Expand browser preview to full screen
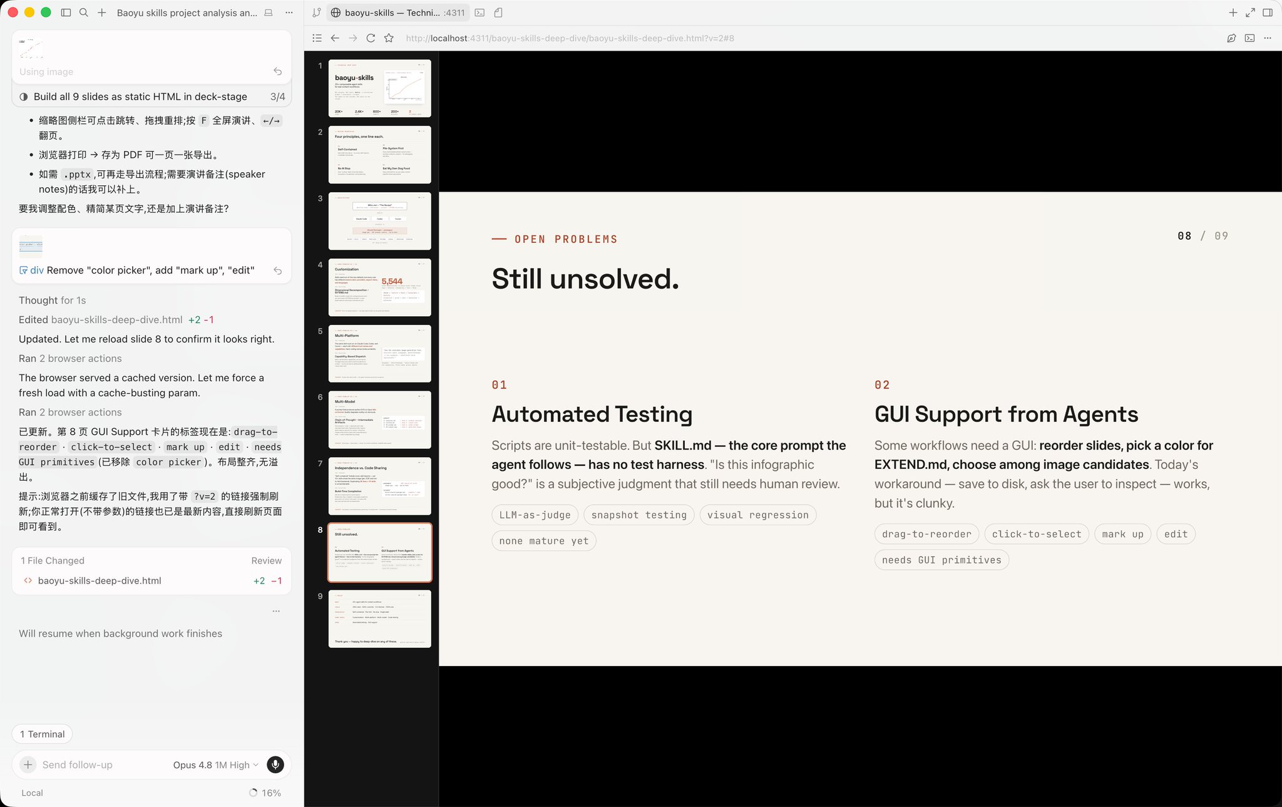 click(x=1250, y=13)
